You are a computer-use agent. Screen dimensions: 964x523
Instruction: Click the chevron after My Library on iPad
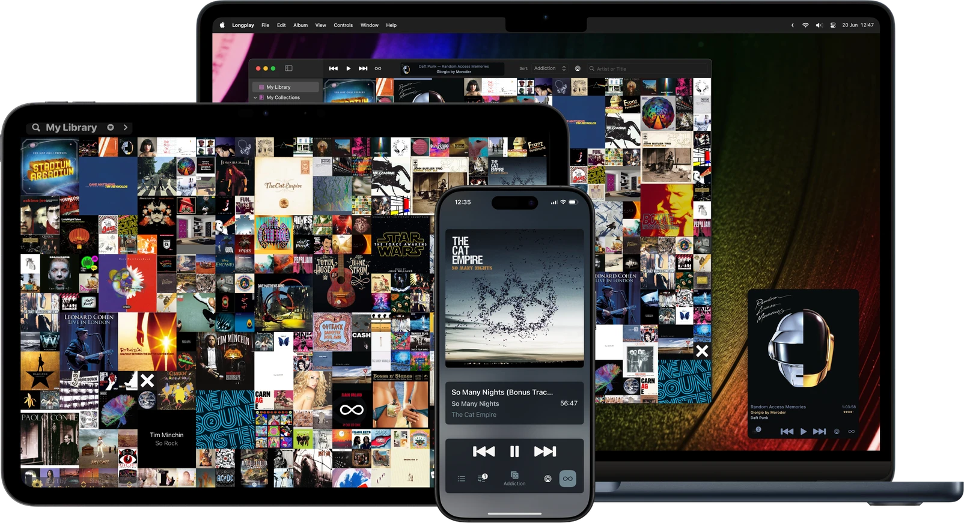[x=125, y=127]
